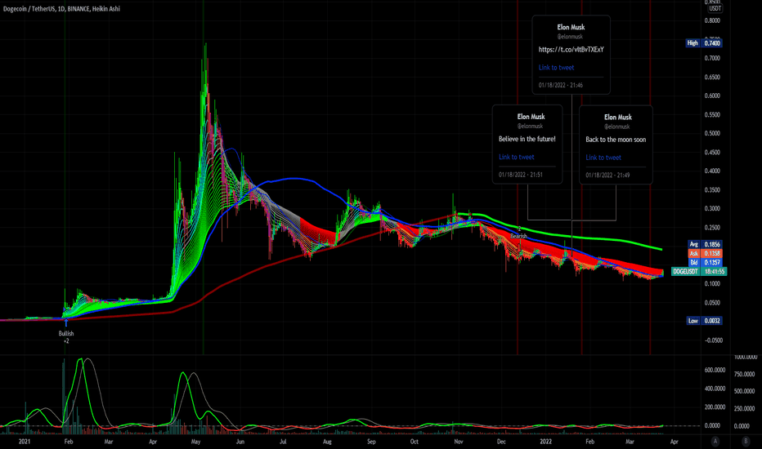Select the 'Believe in the future!' tweet text
This screenshot has height=449, width=762.
[x=527, y=139]
